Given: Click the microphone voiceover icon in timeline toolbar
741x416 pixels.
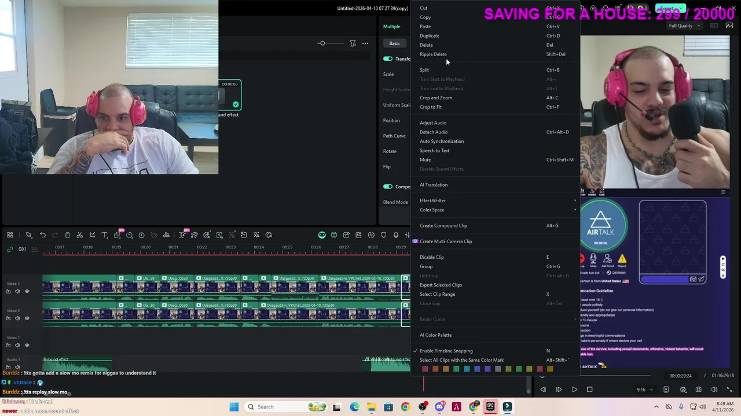Looking at the screenshot, I should pyautogui.click(x=396, y=235).
